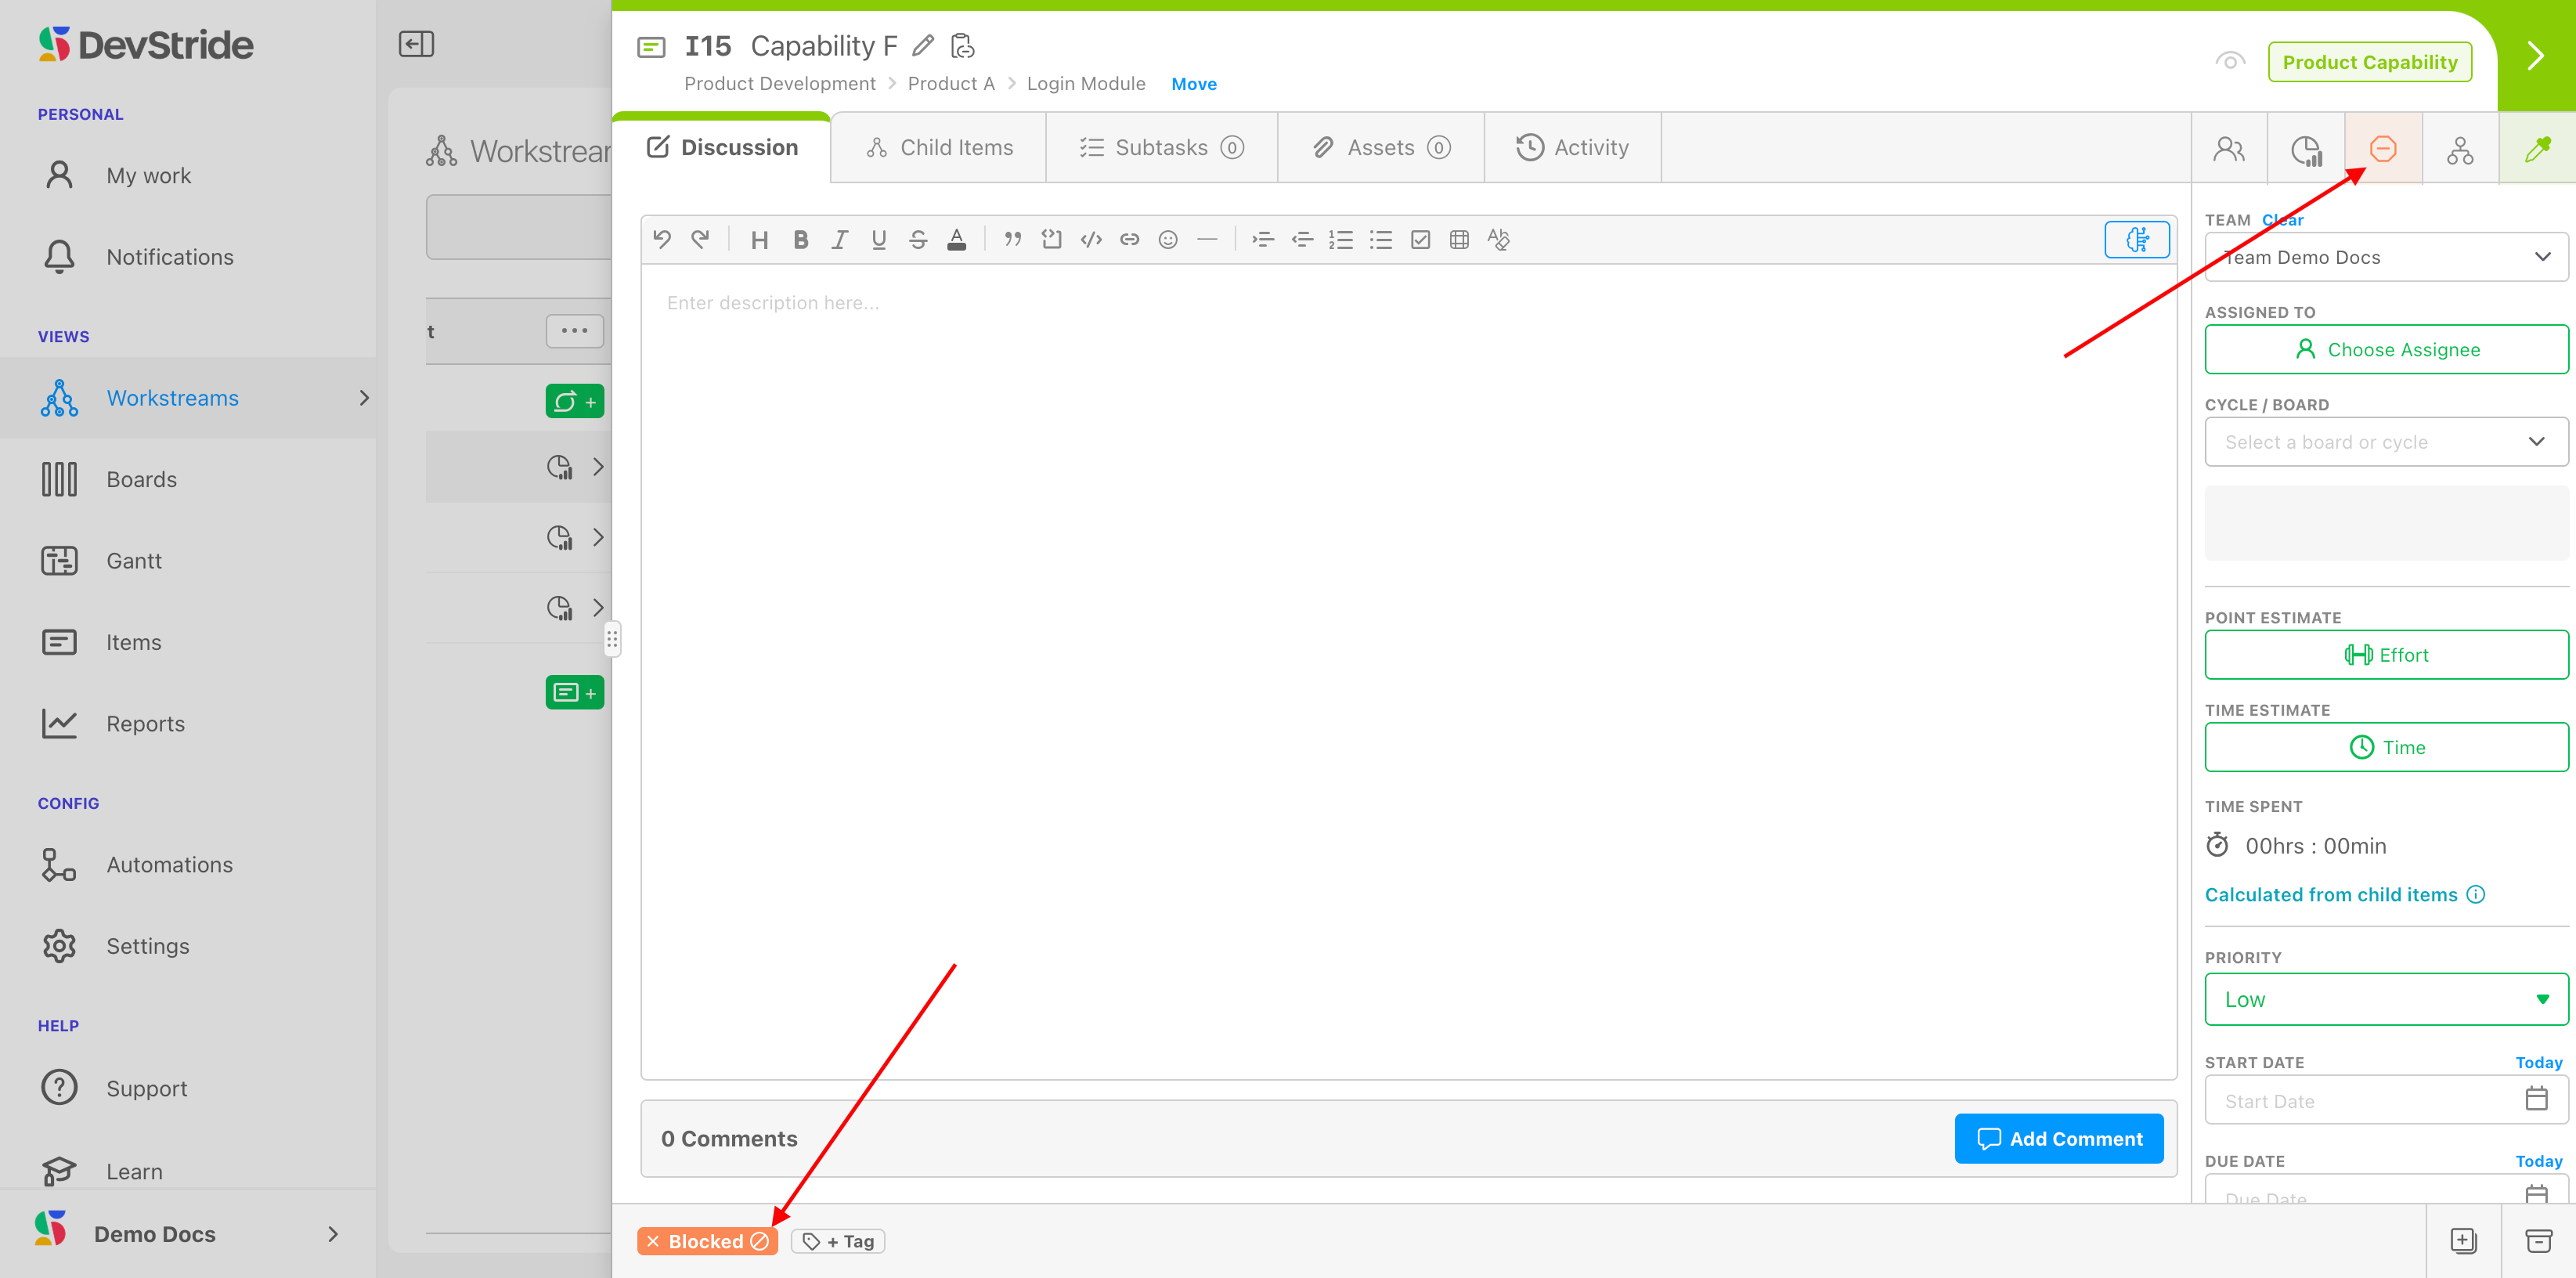2576x1278 pixels.
Task: Click the emoji picker icon
Action: click(x=1167, y=240)
